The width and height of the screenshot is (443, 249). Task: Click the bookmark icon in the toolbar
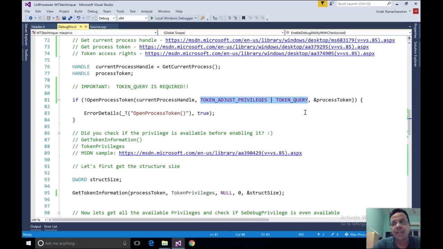243,18
